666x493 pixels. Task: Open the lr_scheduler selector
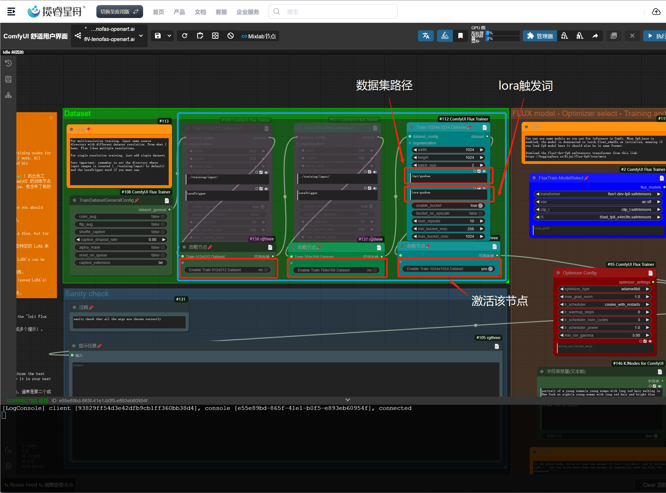point(605,305)
